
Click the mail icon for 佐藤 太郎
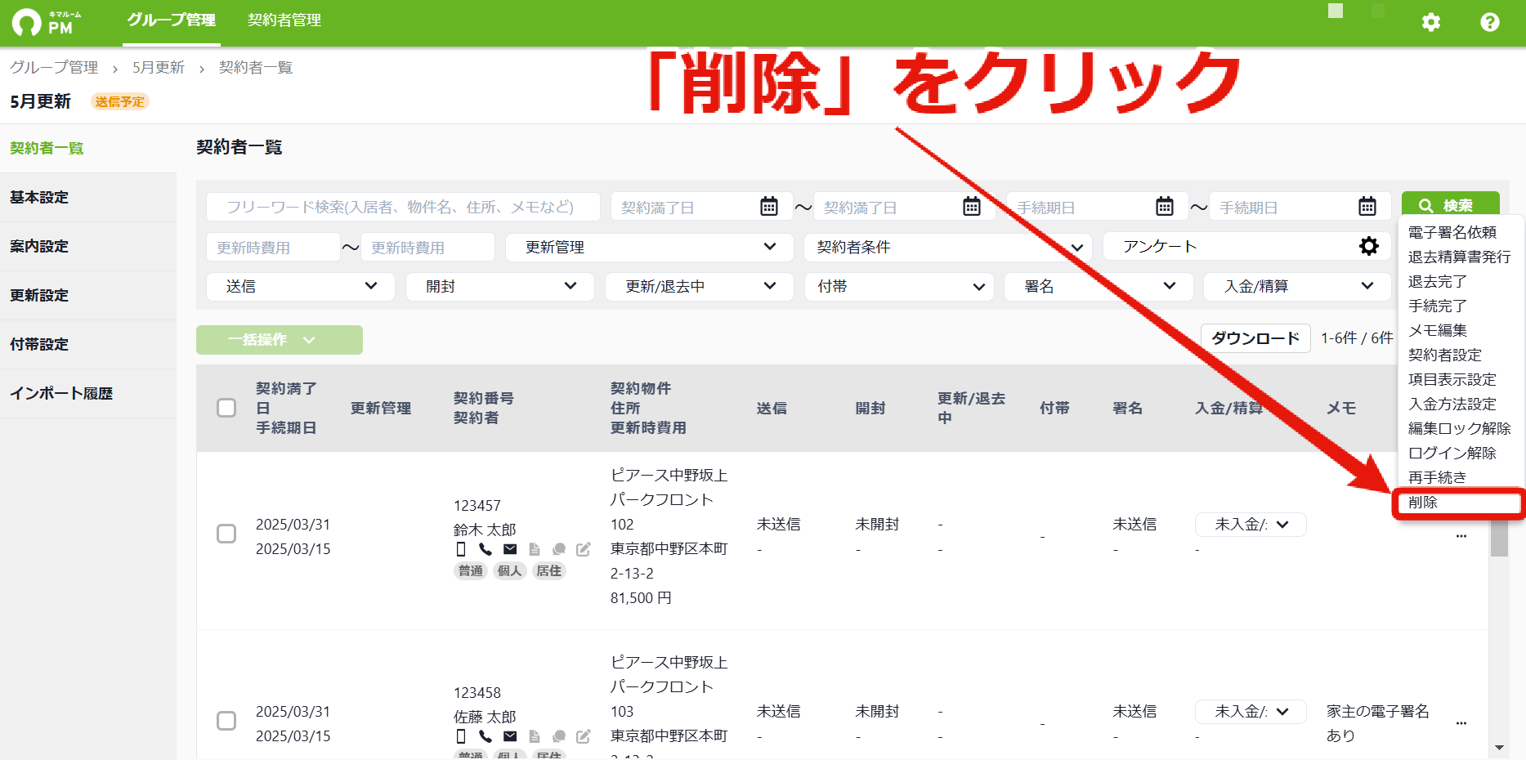click(x=510, y=736)
